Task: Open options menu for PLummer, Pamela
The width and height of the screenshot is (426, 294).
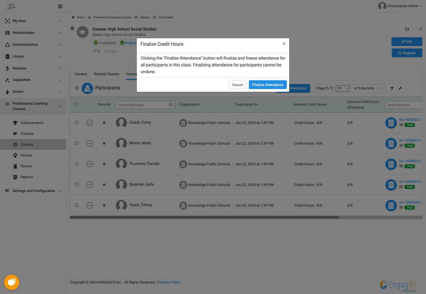Action: [89, 164]
